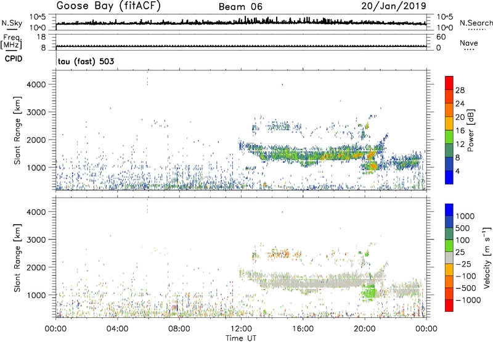Pick light green power segment between 12 and 16
This screenshot has width=493, height=342.
click(x=449, y=137)
